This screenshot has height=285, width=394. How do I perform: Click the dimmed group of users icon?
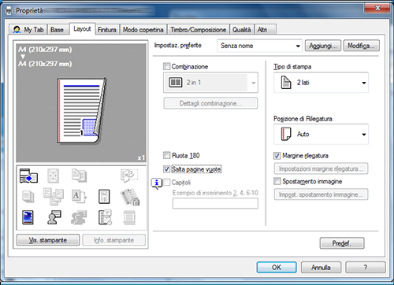tap(79, 217)
